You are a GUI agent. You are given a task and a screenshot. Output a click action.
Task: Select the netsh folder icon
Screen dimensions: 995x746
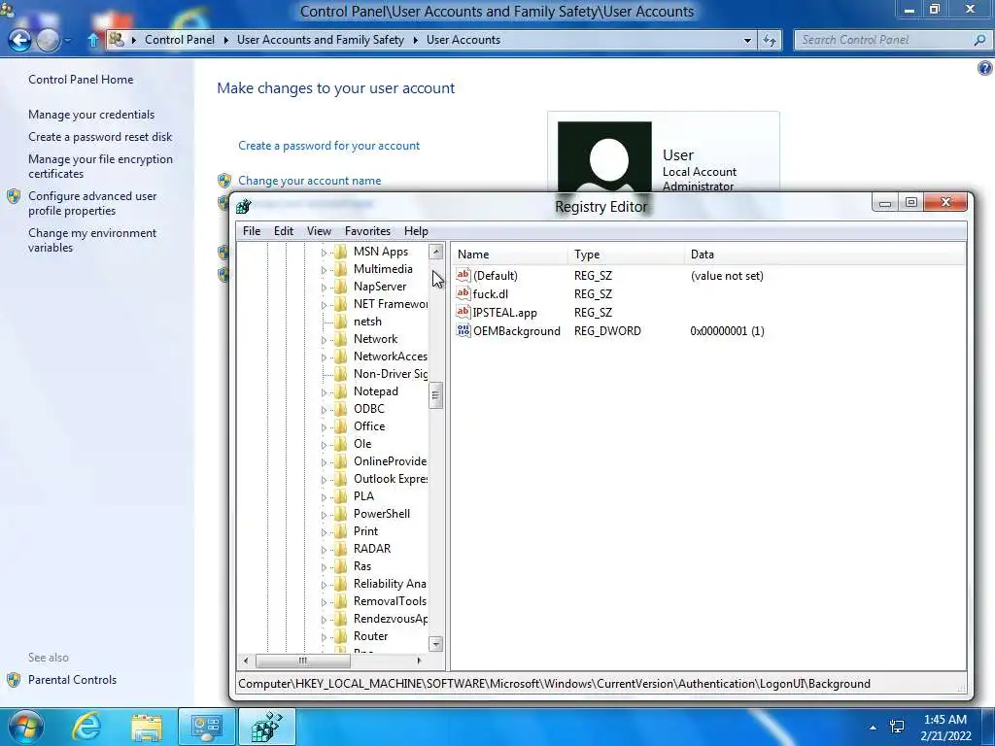tap(341, 322)
